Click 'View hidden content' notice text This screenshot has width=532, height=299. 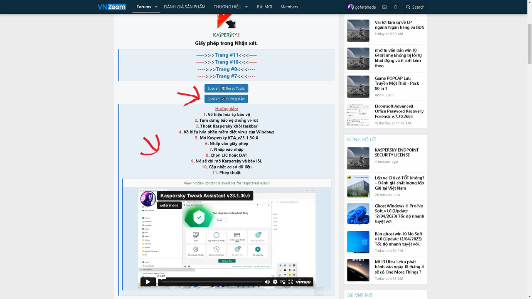227,183
